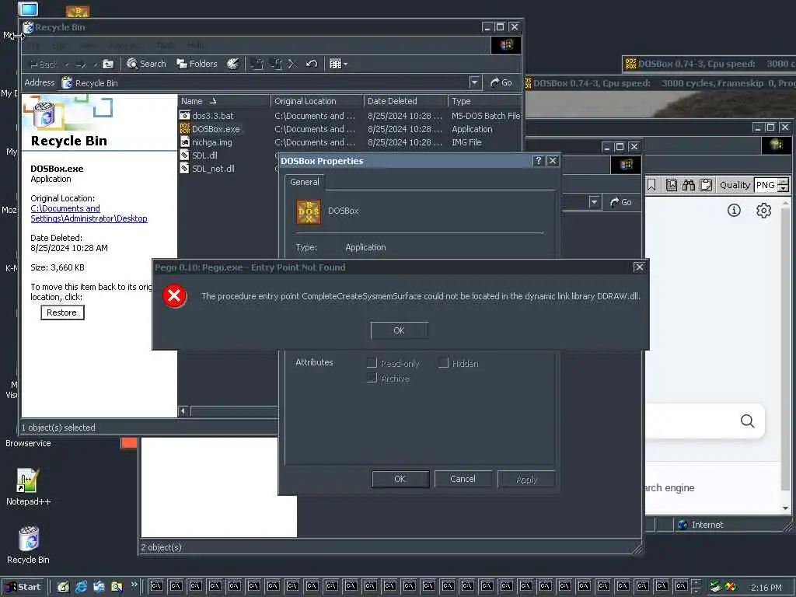Click the Delete X icon in toolbar
This screenshot has width=796, height=597.
tap(292, 64)
